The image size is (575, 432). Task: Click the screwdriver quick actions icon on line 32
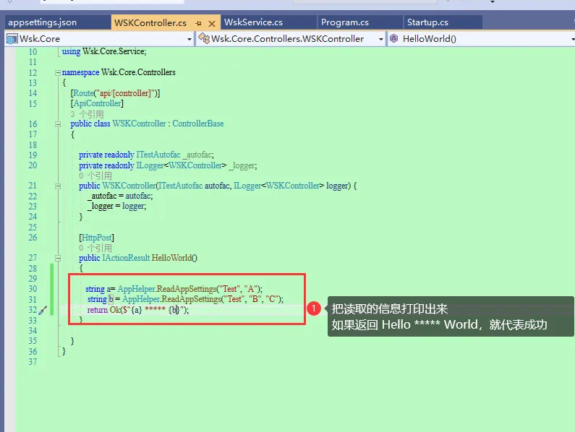43,311
